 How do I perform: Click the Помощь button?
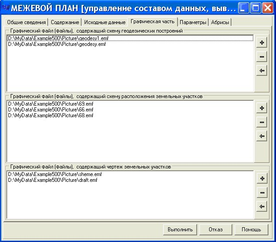(251, 230)
